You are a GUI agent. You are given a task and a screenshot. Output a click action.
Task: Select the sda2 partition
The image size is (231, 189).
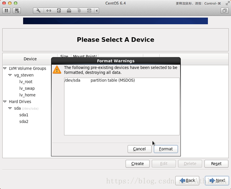tap(24, 121)
